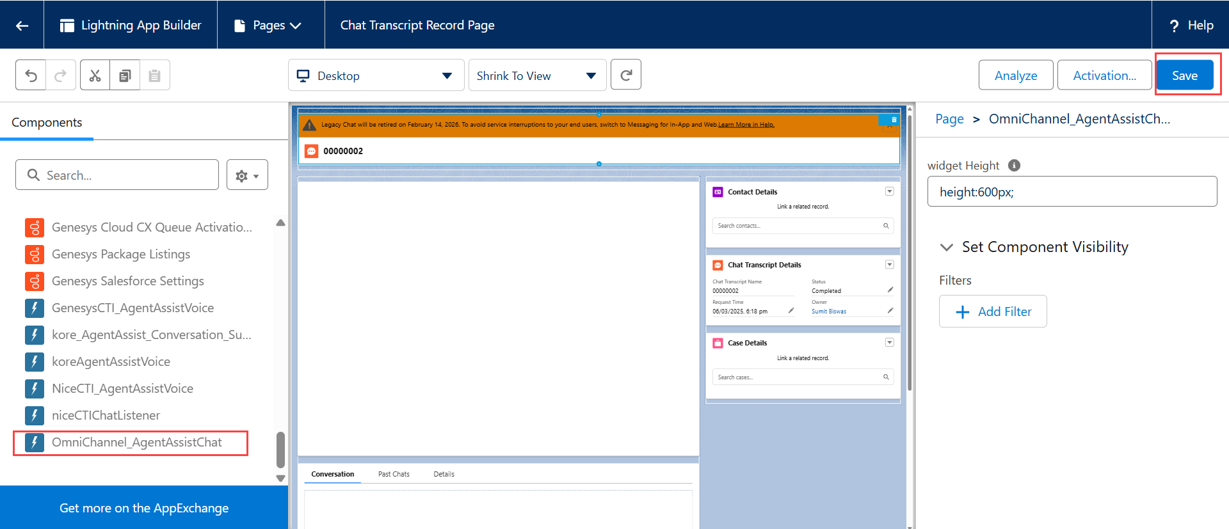Save the Lightning page

1185,75
